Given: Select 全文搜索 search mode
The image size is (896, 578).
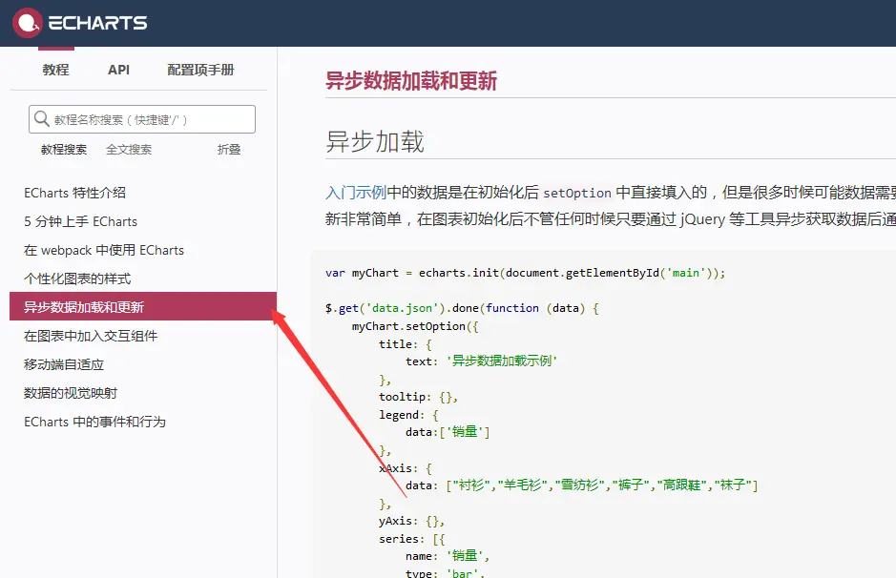Looking at the screenshot, I should pyautogui.click(x=129, y=150).
